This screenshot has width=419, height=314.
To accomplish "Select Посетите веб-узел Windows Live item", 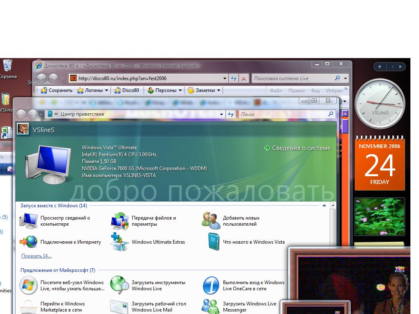I will pos(61,285).
